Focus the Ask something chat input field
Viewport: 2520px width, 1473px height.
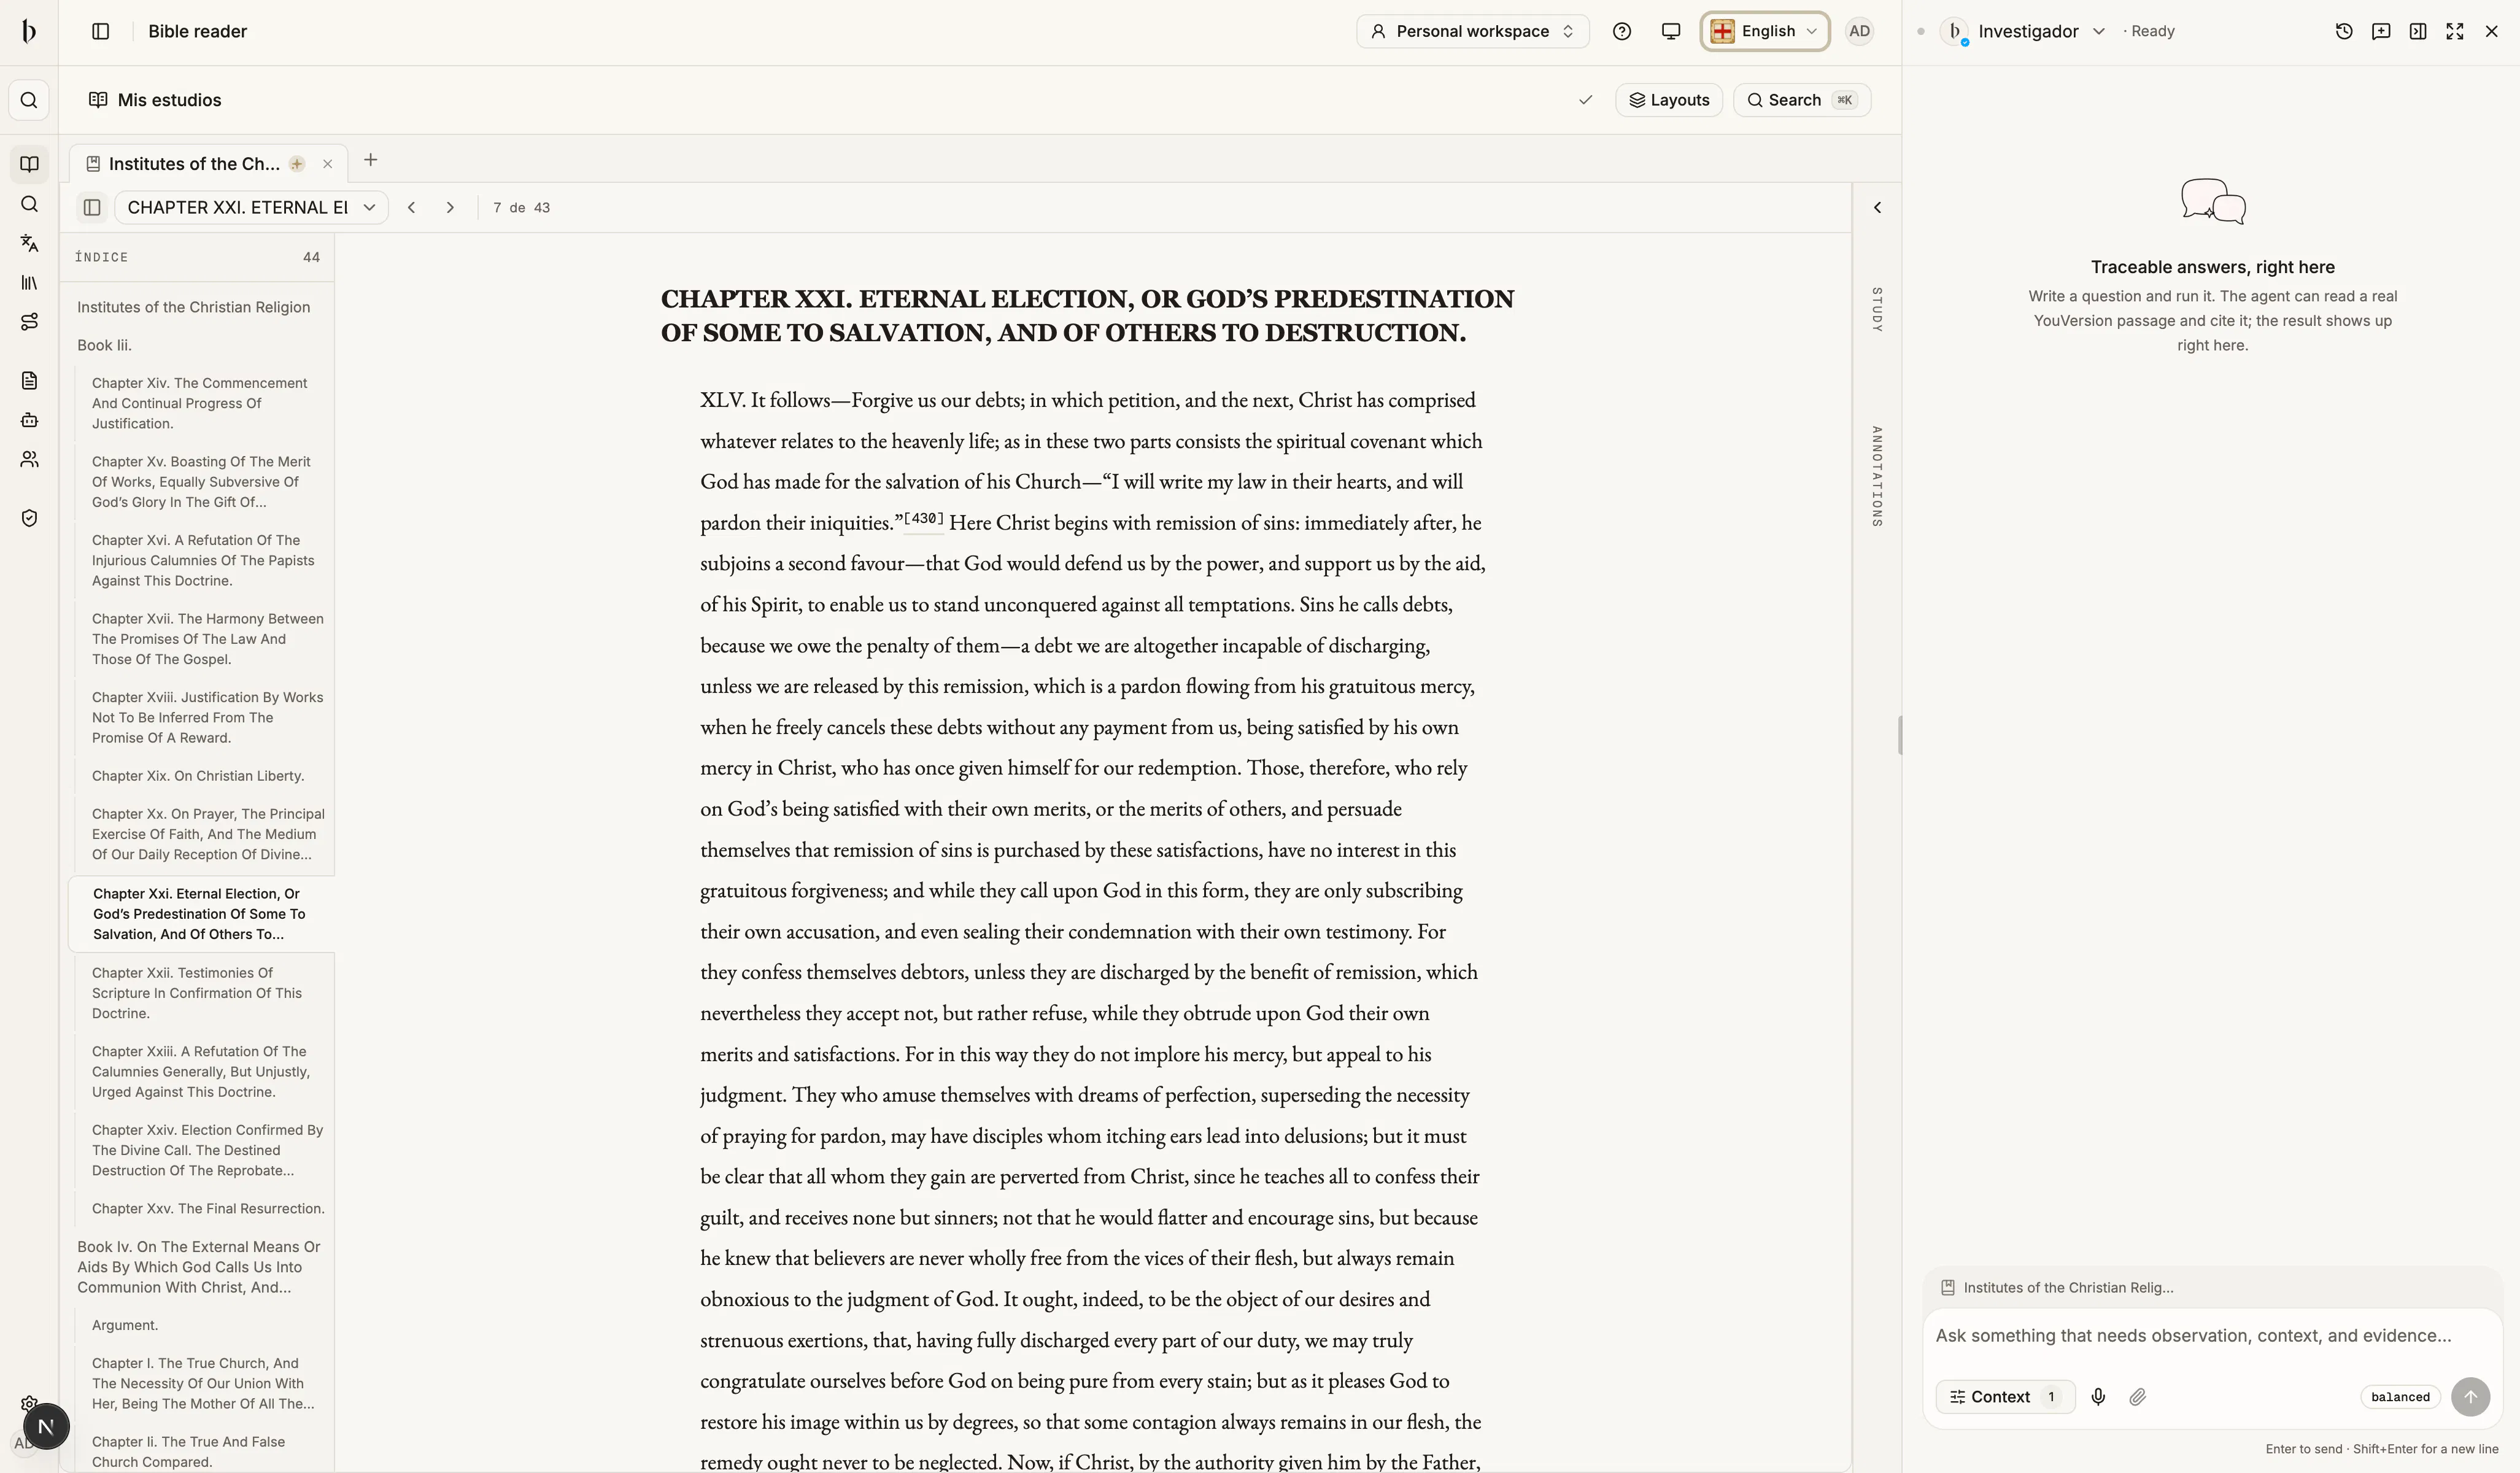[2212, 1336]
